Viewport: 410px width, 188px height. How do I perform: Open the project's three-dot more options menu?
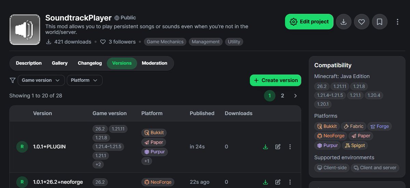click(397, 22)
